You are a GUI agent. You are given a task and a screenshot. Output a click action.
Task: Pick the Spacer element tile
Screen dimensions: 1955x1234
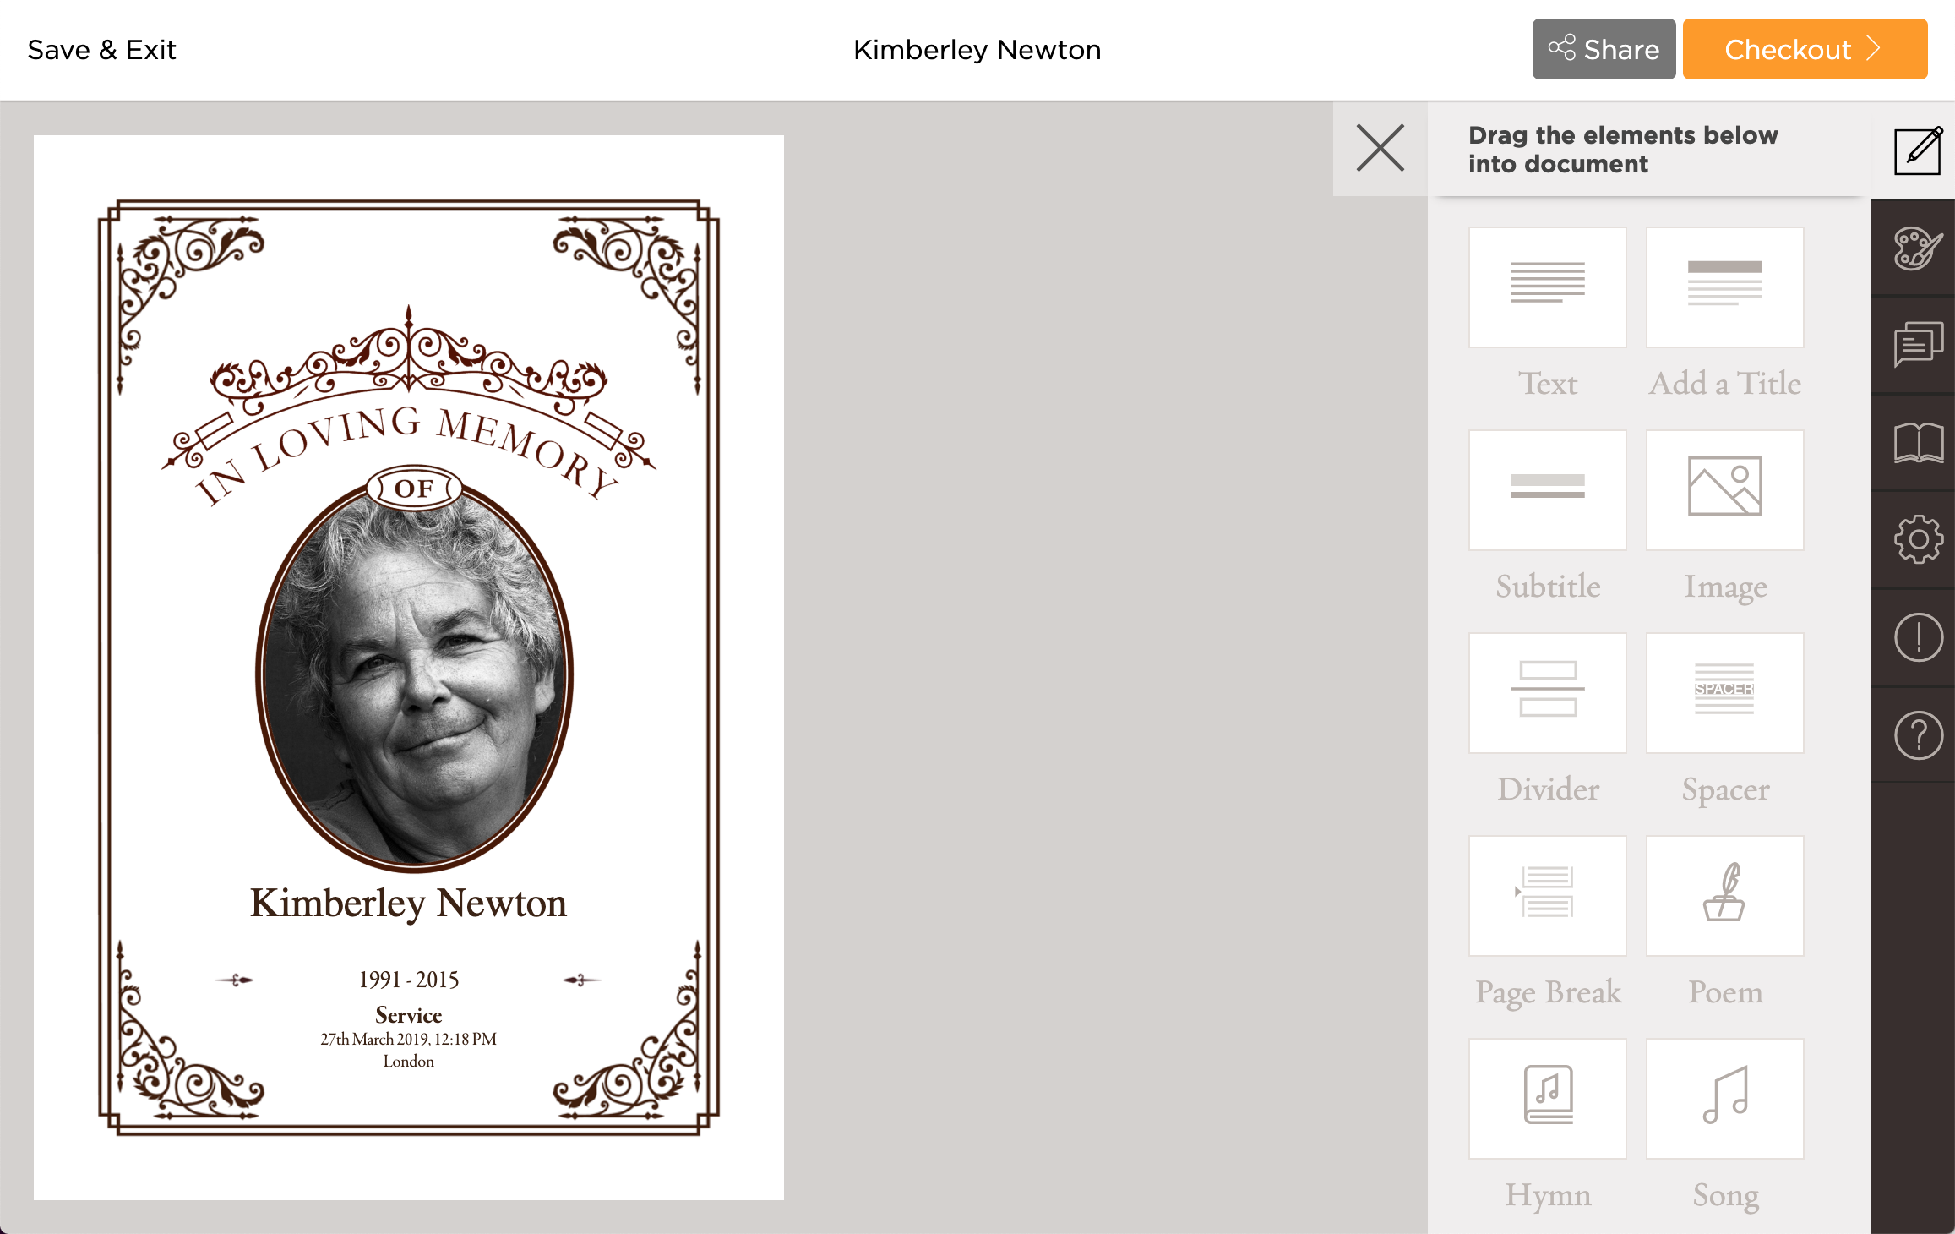tap(1724, 693)
